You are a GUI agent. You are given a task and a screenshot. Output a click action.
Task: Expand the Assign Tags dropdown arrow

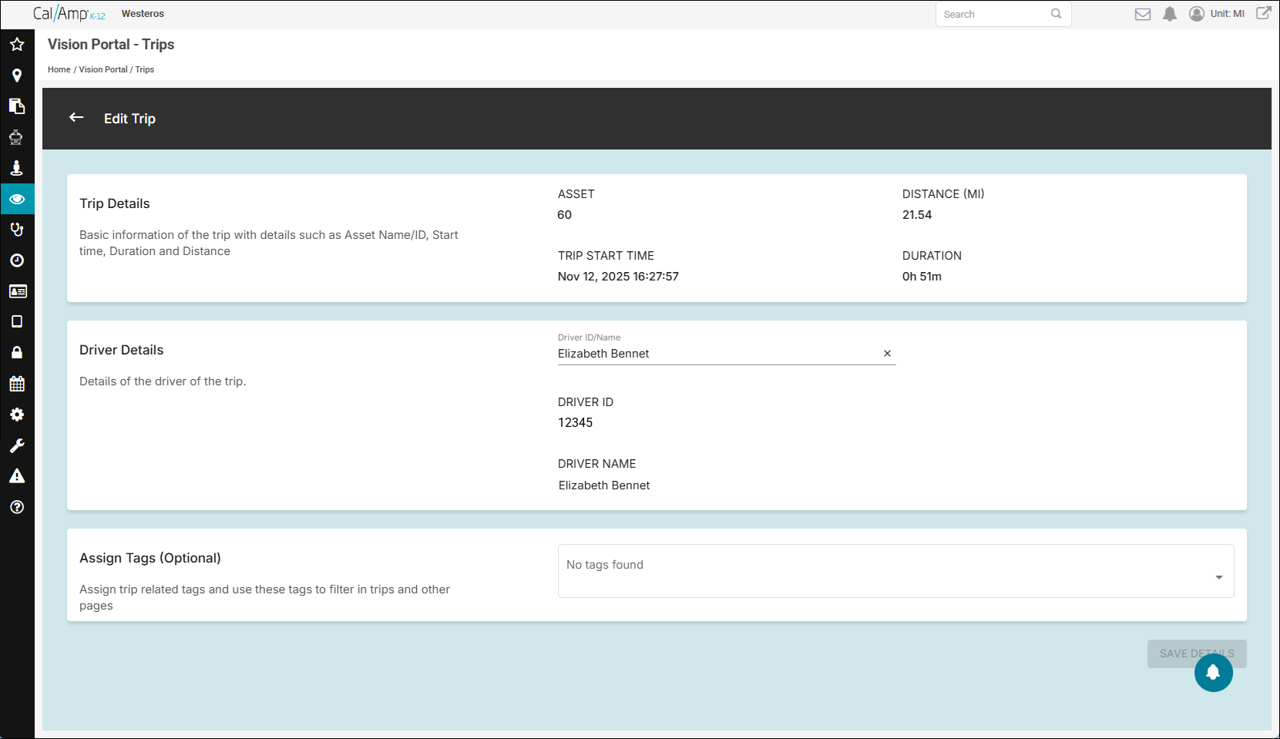point(1219,577)
